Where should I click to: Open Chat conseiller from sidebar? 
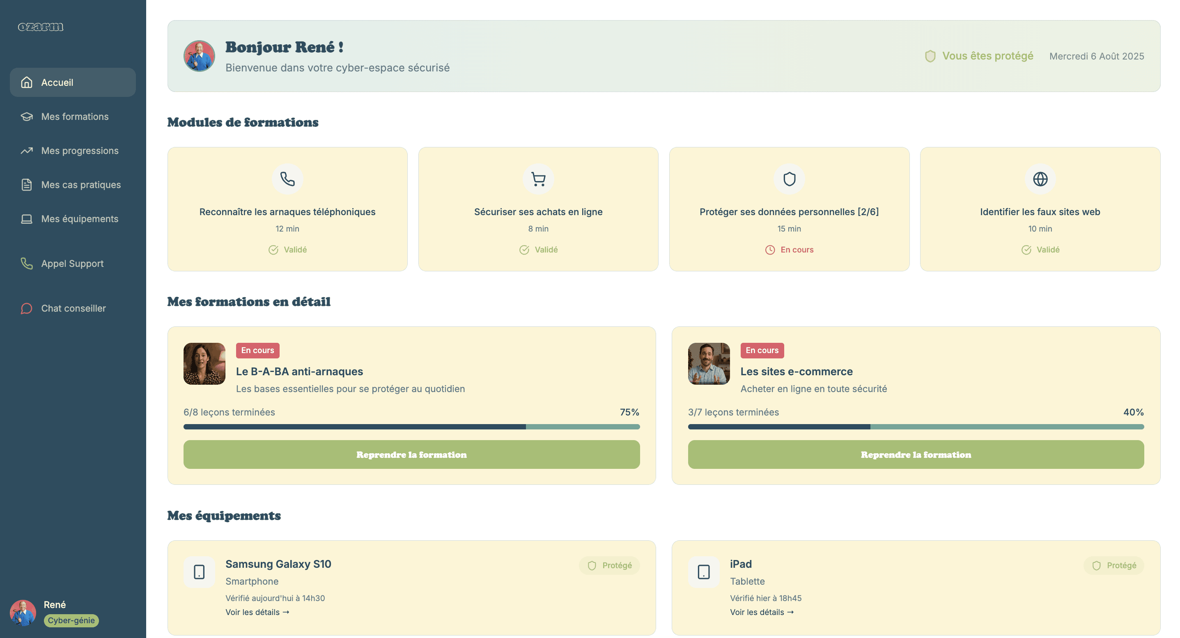73,309
